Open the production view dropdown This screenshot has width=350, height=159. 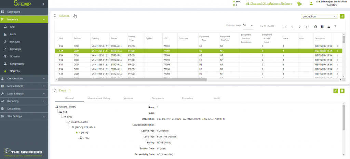coord(319,16)
